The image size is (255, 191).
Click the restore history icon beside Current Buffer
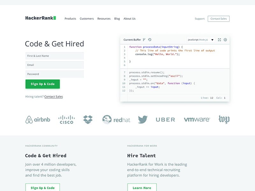pyautogui.click(x=149, y=39)
